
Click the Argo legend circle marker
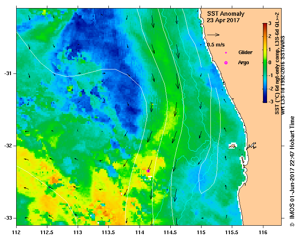click(226, 63)
